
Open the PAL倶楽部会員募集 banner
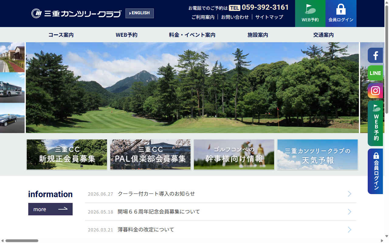coord(150,154)
